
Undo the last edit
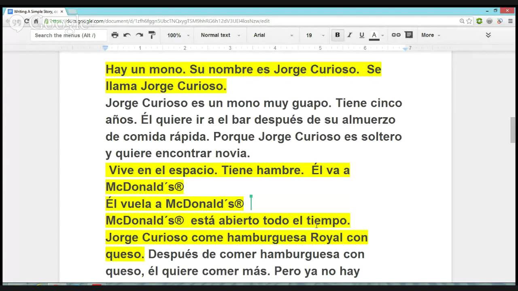pos(127,35)
